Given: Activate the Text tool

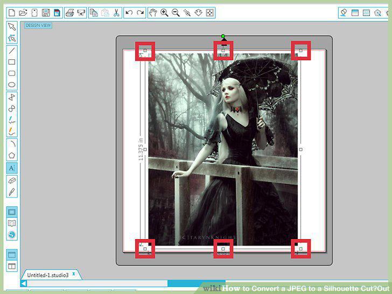Looking at the screenshot, I should tap(12, 168).
